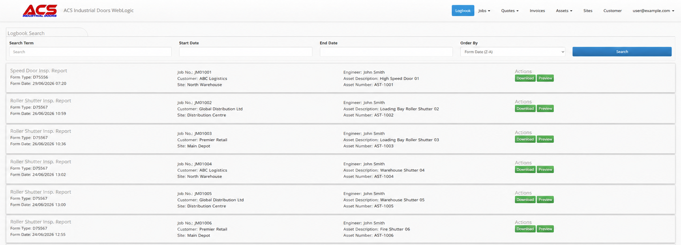The image size is (681, 245).
Task: Preview the JM01002 report
Action: (545, 108)
